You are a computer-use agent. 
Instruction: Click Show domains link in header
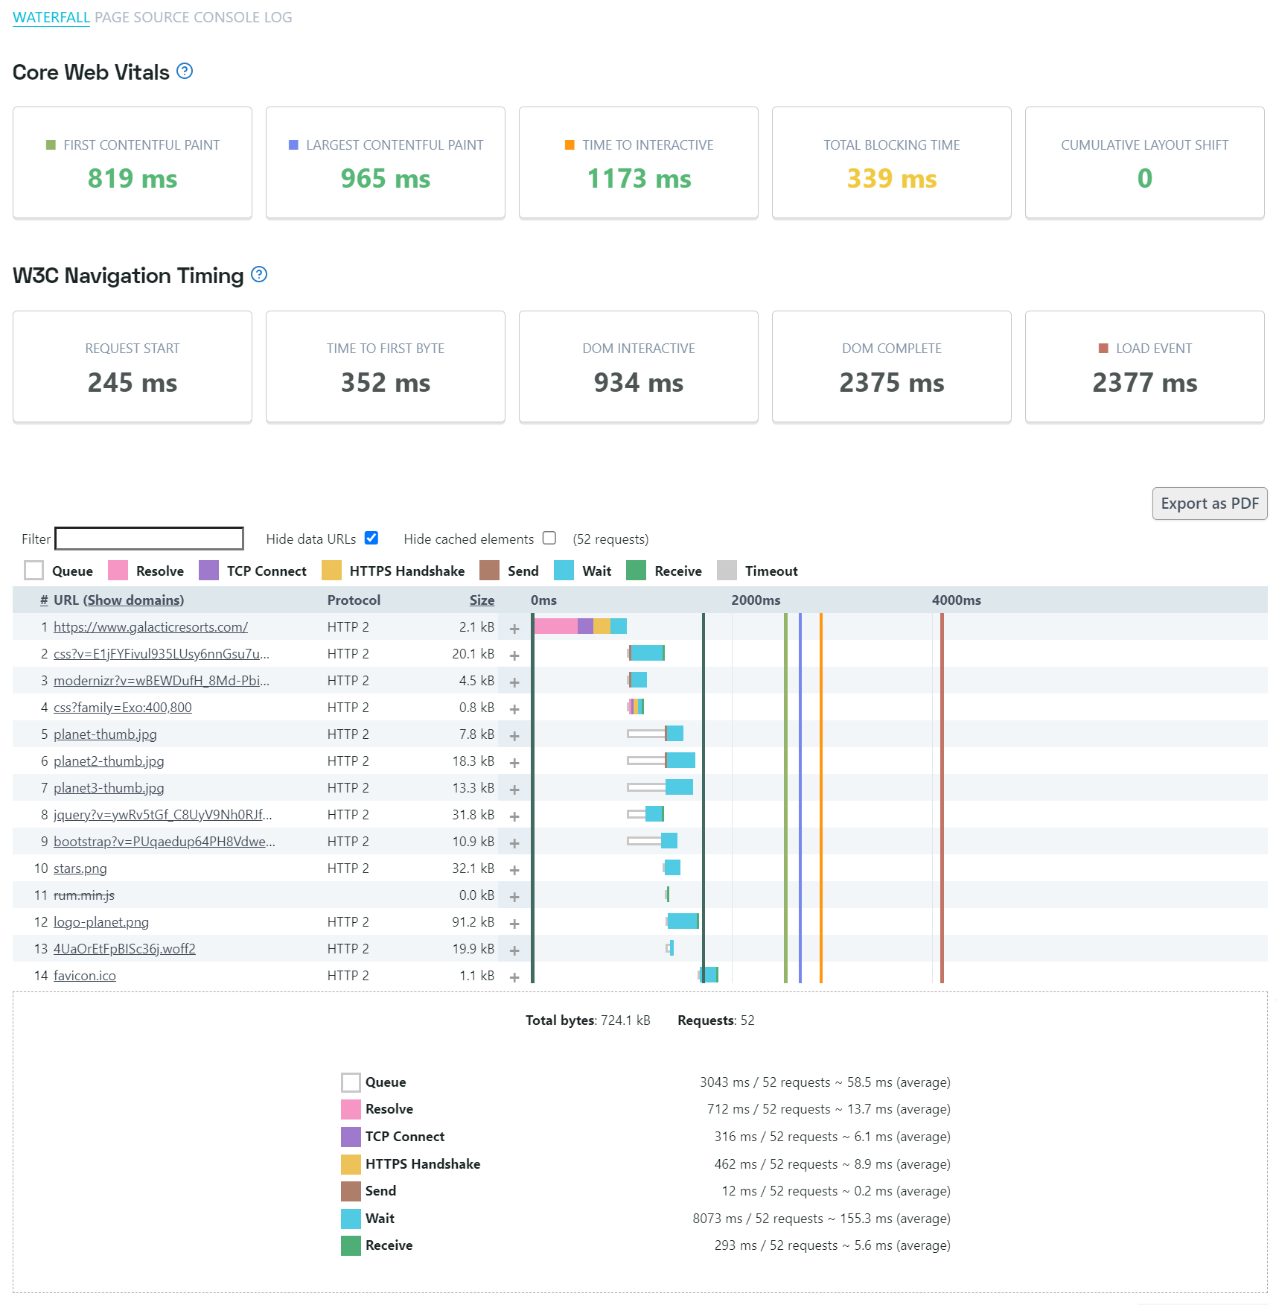[133, 600]
